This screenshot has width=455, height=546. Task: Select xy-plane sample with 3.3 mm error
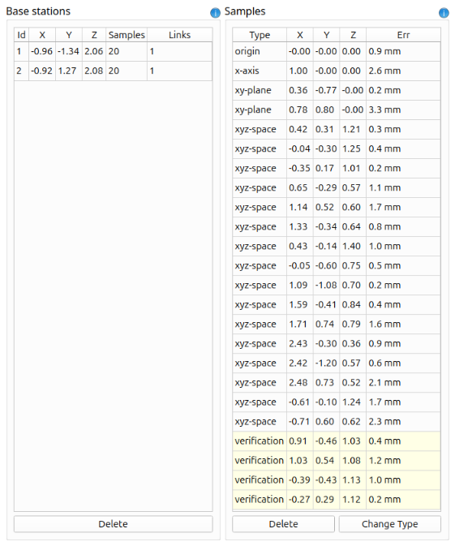point(337,110)
